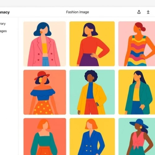Open the sidebar item ending in 'rary'
This screenshot has height=155, width=155.
[3, 24]
